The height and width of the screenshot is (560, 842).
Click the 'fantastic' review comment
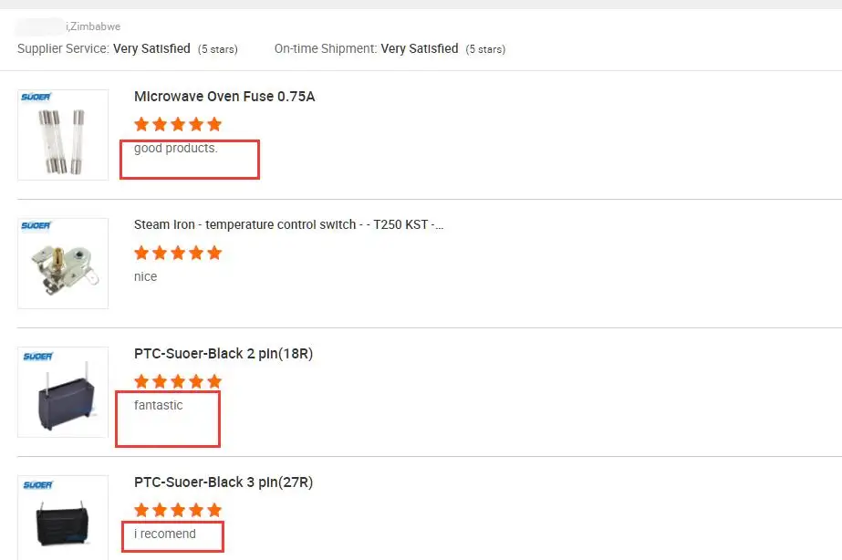point(158,405)
